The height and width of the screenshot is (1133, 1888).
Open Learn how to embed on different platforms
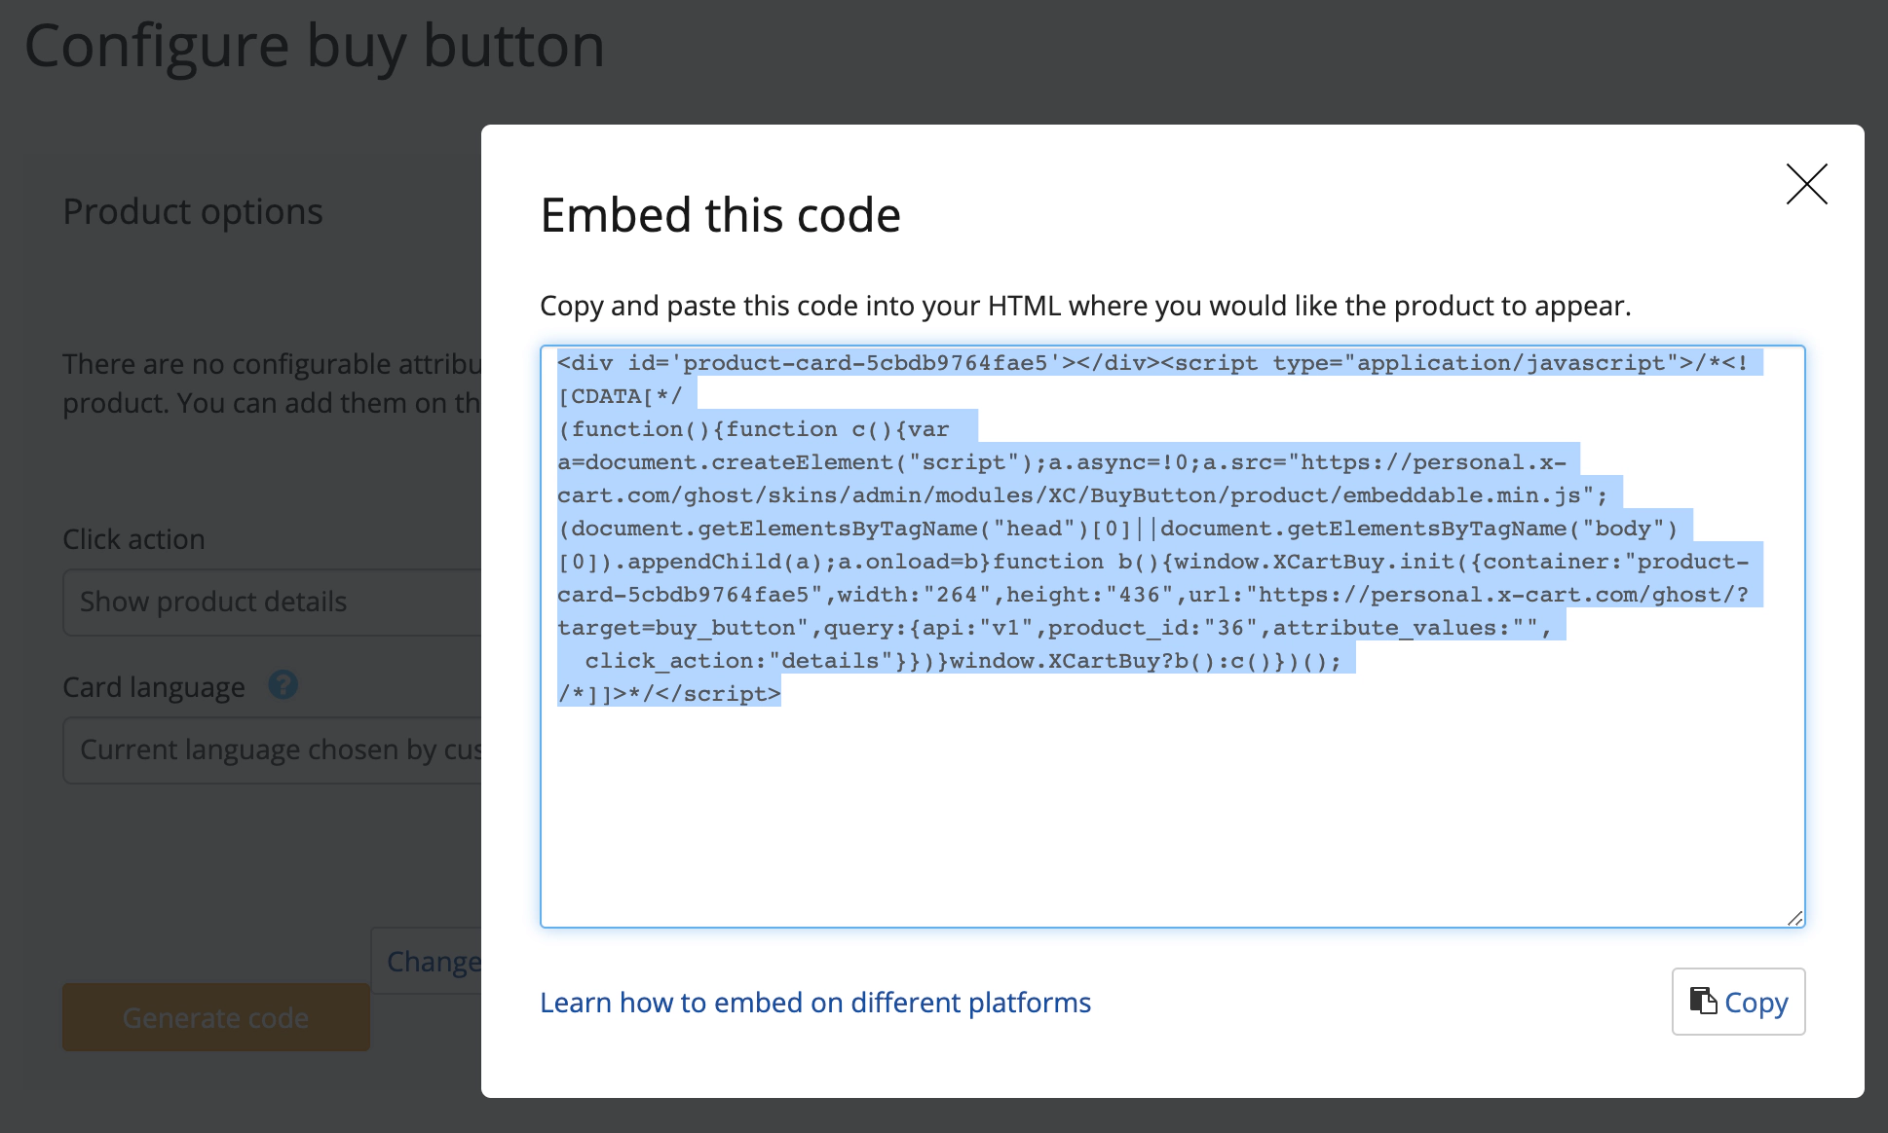[815, 1003]
